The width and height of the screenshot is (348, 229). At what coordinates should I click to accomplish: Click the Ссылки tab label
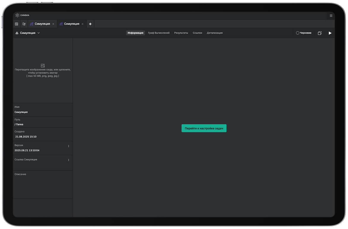(197, 33)
